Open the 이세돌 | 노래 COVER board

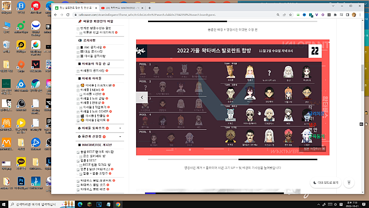95,111
